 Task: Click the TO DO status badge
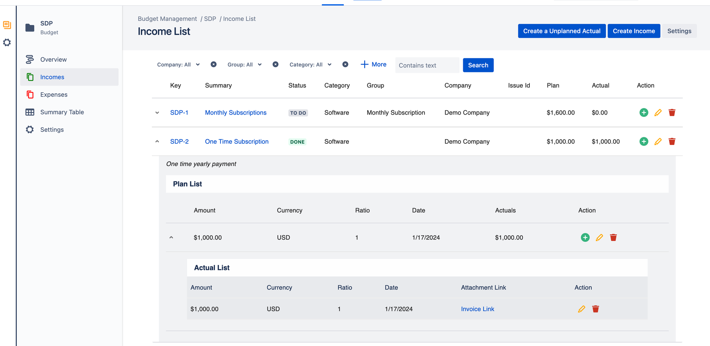[x=298, y=113]
